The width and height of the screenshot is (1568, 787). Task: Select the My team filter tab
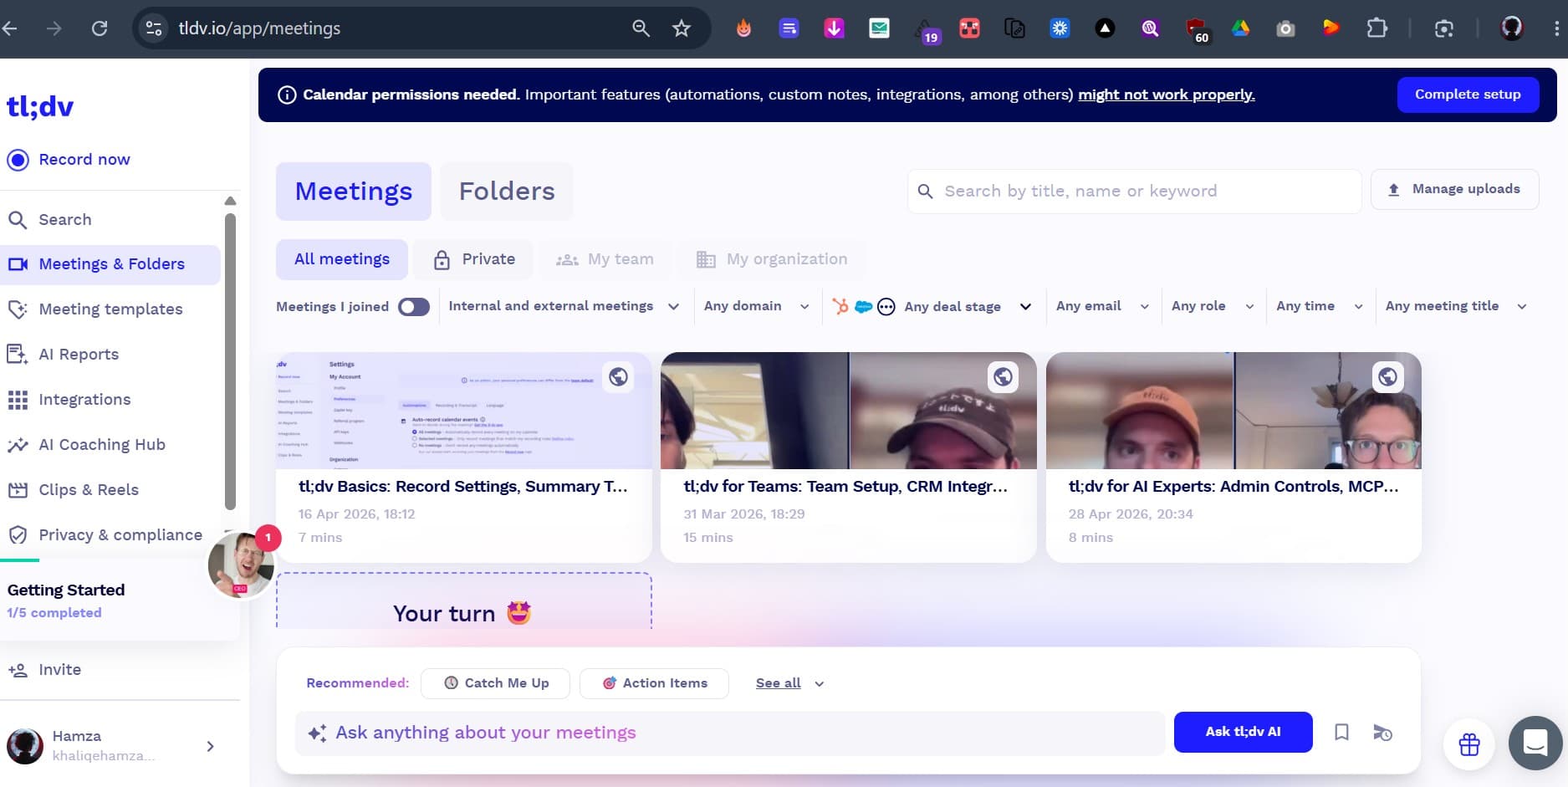(605, 259)
